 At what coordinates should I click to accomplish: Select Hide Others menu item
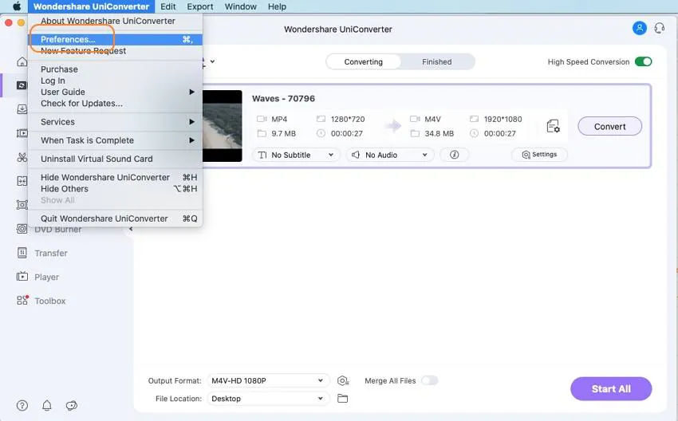click(x=115, y=189)
